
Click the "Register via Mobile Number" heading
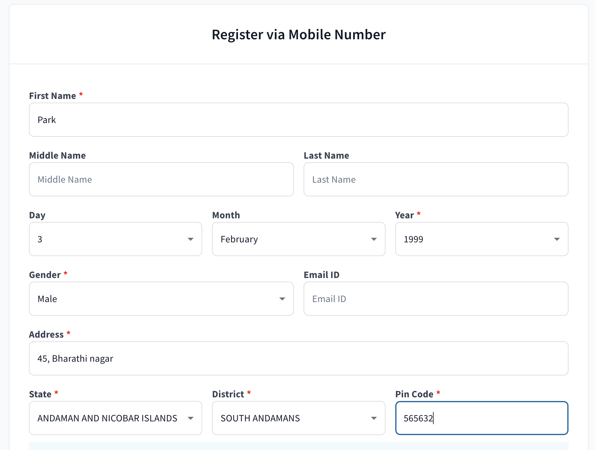298,34
